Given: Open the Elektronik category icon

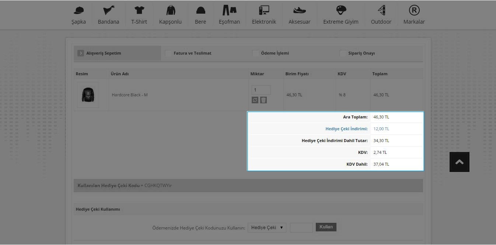Looking at the screenshot, I should 264,10.
